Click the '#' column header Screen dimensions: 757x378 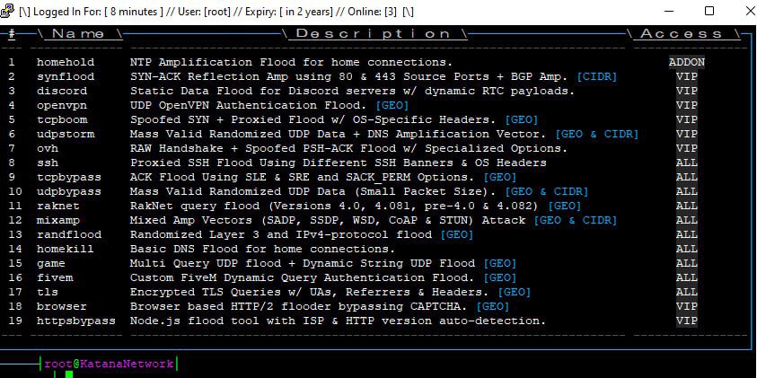(12, 34)
